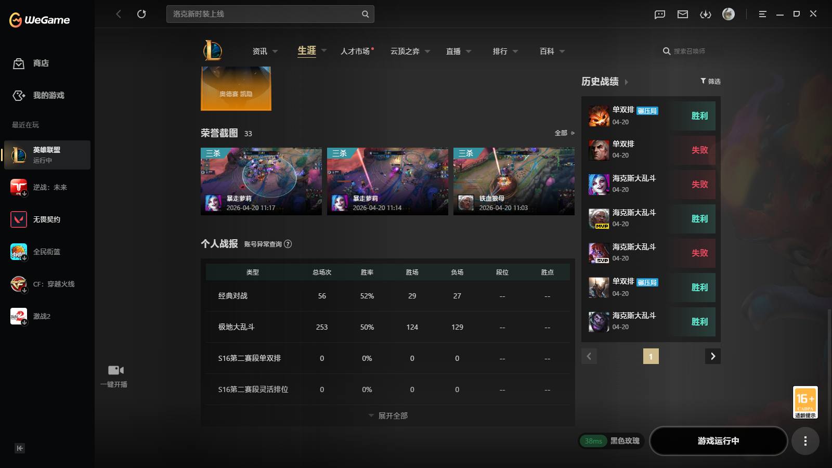
Task: Expand the 直播 dropdown menu
Action: (x=469, y=51)
